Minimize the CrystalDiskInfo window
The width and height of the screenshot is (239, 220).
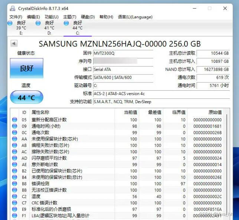[x=194, y=8]
